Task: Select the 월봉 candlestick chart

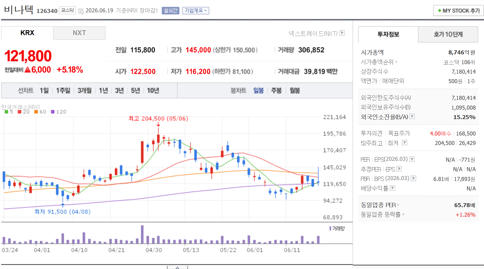Action: click(x=295, y=91)
